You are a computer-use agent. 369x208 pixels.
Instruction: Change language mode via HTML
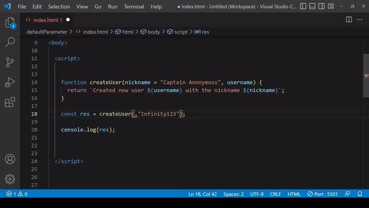(294, 194)
